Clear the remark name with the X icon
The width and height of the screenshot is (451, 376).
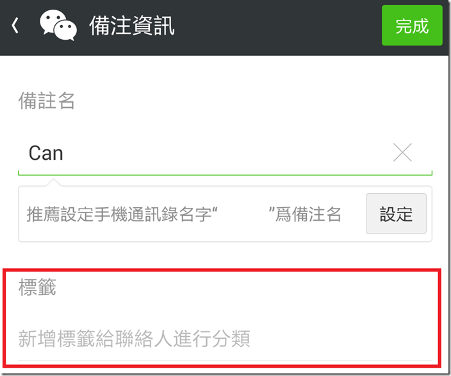click(402, 153)
